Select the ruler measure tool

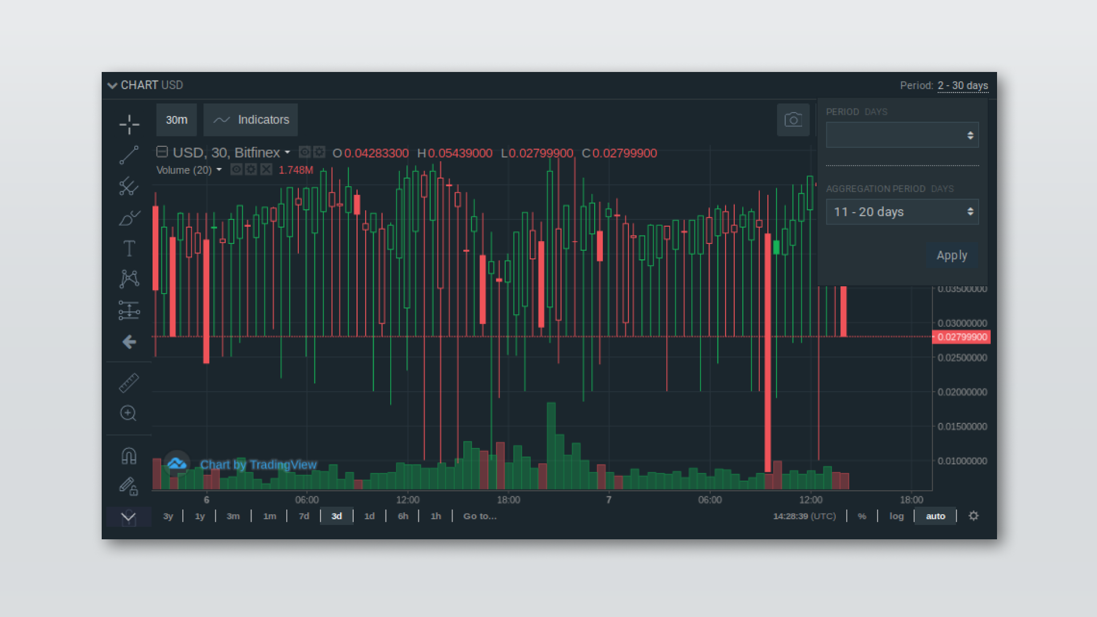click(129, 383)
